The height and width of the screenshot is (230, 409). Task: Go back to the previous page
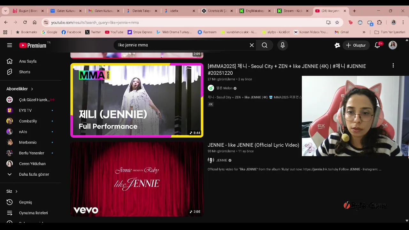(x=6, y=22)
